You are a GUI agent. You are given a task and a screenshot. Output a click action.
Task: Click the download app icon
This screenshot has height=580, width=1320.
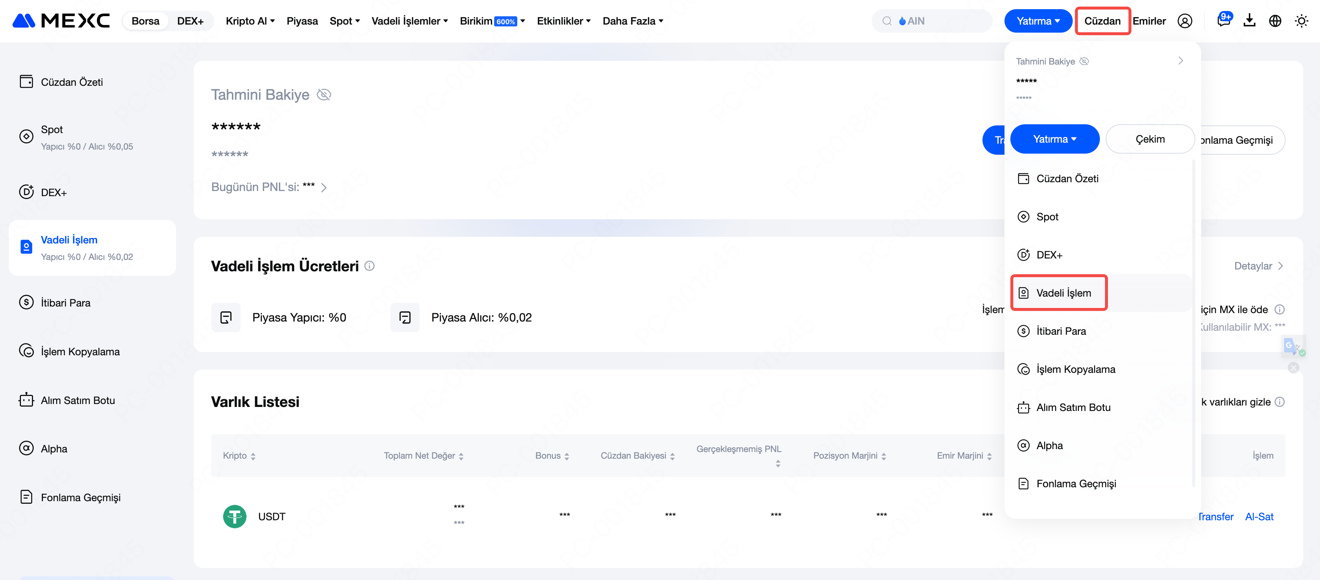pyautogui.click(x=1249, y=21)
